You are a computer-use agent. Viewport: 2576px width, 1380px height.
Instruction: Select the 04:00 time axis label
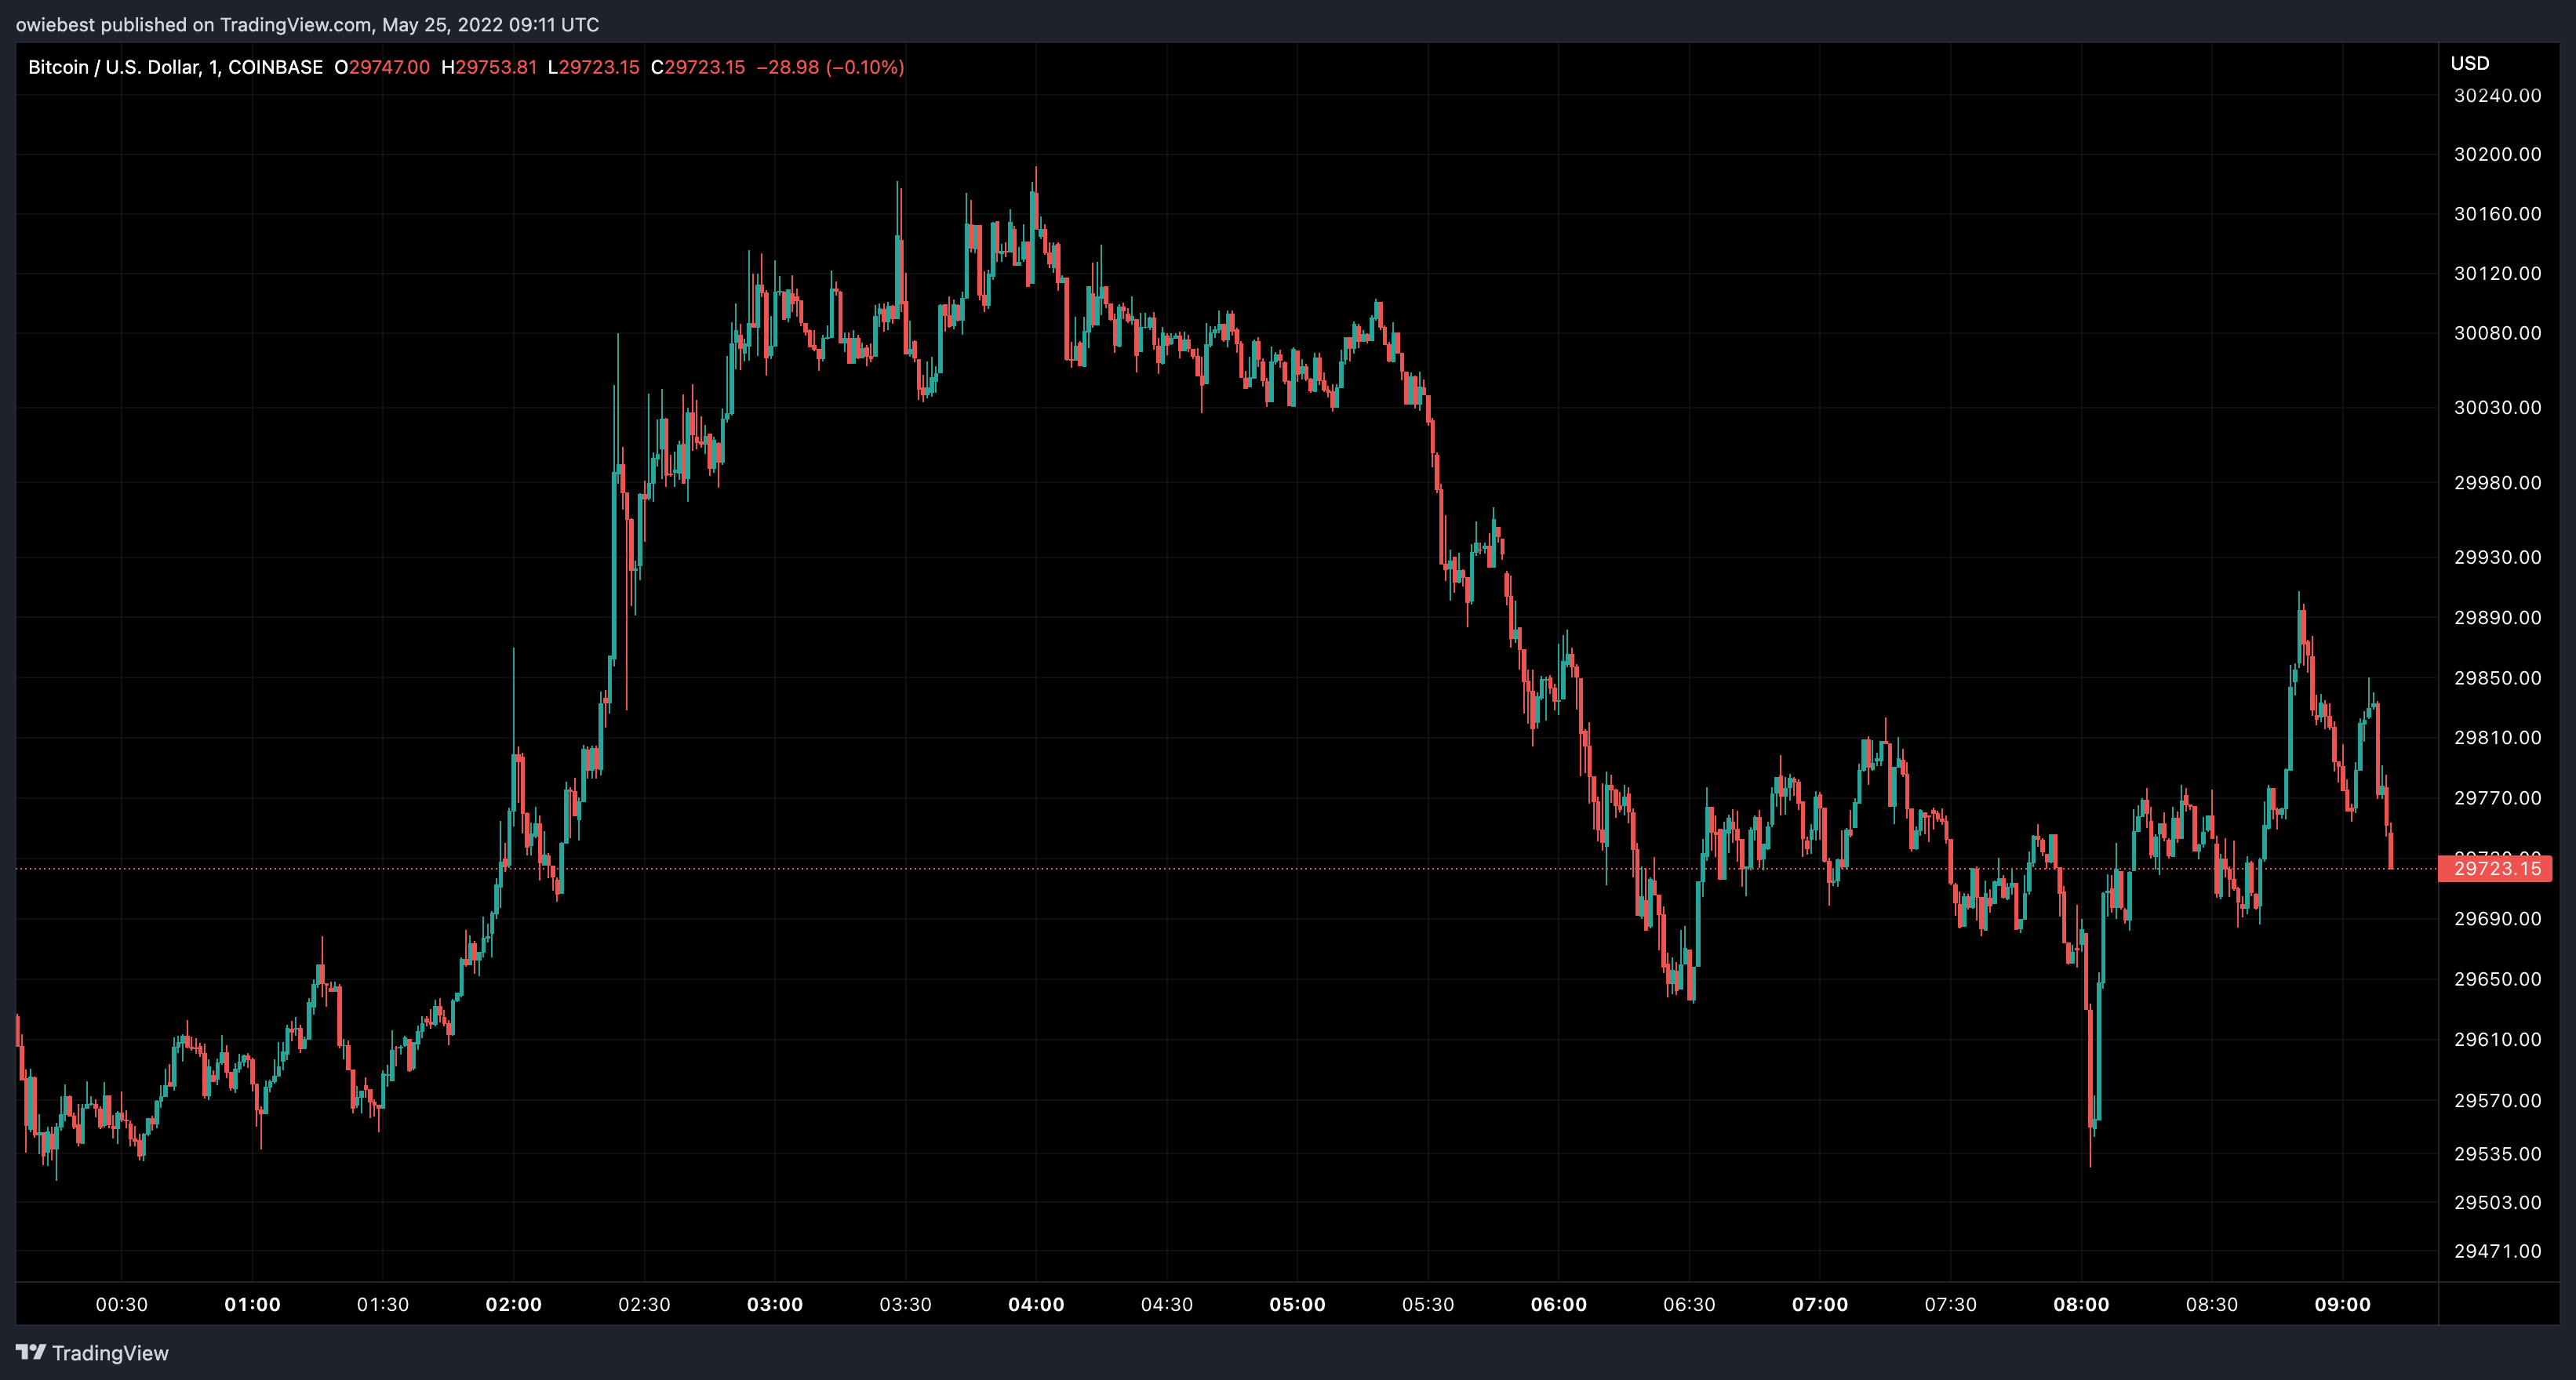tap(1036, 1304)
